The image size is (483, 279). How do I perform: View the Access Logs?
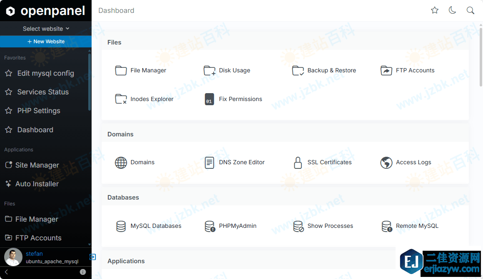pos(413,162)
